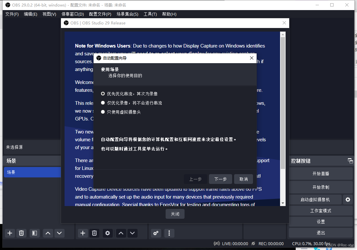The height and width of the screenshot is (250, 357).
Task: Select the 场景 item in the scenes list
Action: 32,172
